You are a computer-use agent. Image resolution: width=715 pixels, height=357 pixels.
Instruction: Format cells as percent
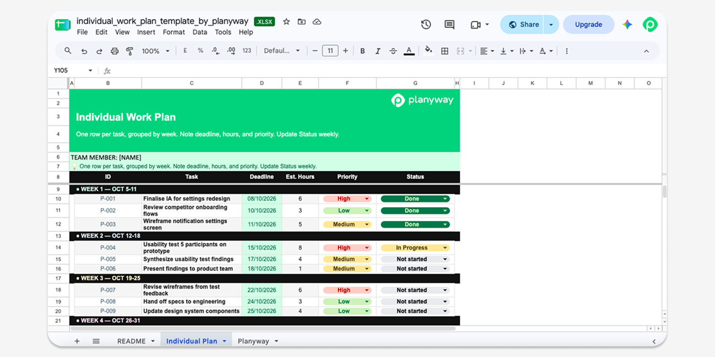click(200, 50)
